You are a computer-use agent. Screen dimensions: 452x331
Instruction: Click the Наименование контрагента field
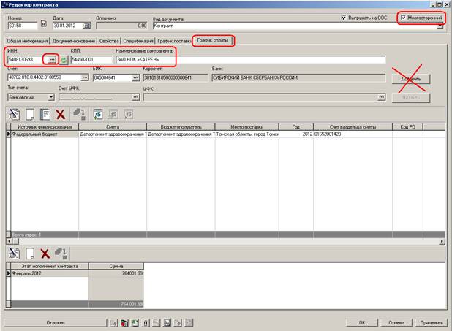coord(249,60)
